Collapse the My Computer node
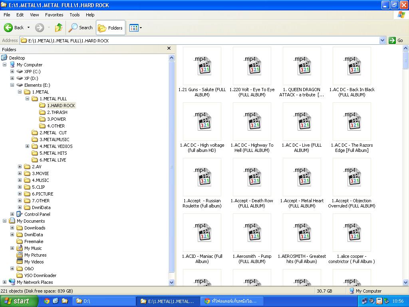 point(4,64)
